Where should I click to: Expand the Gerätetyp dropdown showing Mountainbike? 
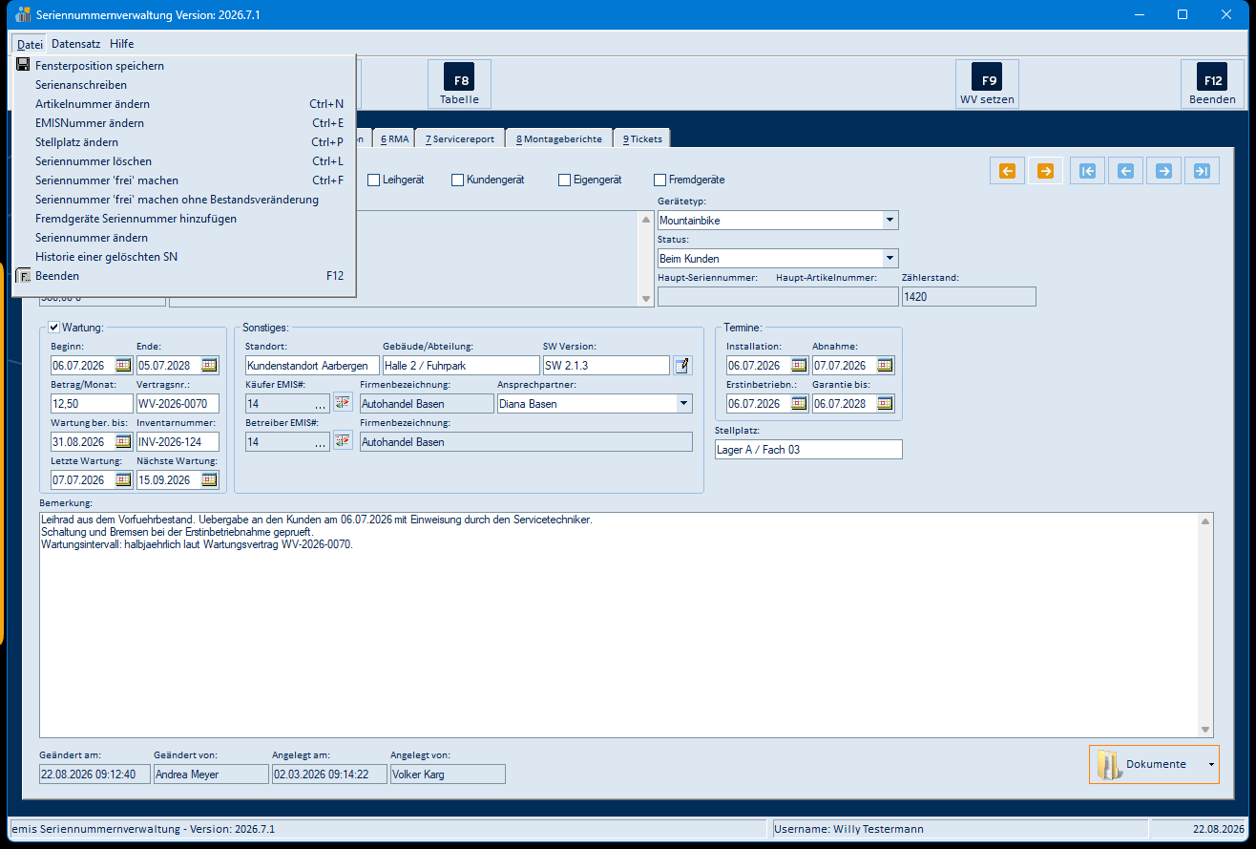coord(890,220)
